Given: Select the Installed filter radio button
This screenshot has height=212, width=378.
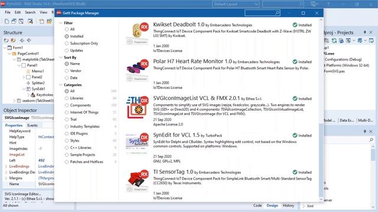Looking at the screenshot, I should (x=67, y=37).
